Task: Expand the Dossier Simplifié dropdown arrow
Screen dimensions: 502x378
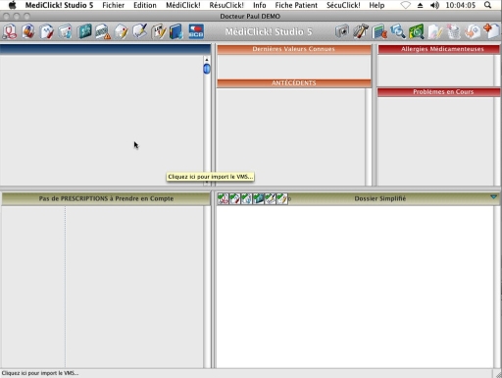Action: pos(493,197)
